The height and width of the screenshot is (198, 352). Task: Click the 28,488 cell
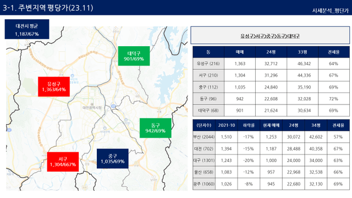click(293, 148)
